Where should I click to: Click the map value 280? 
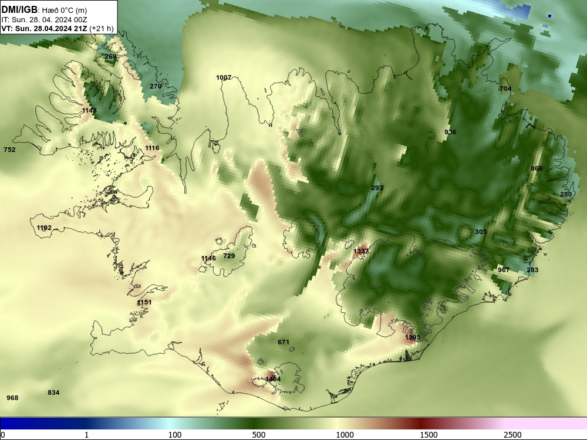pos(566,194)
